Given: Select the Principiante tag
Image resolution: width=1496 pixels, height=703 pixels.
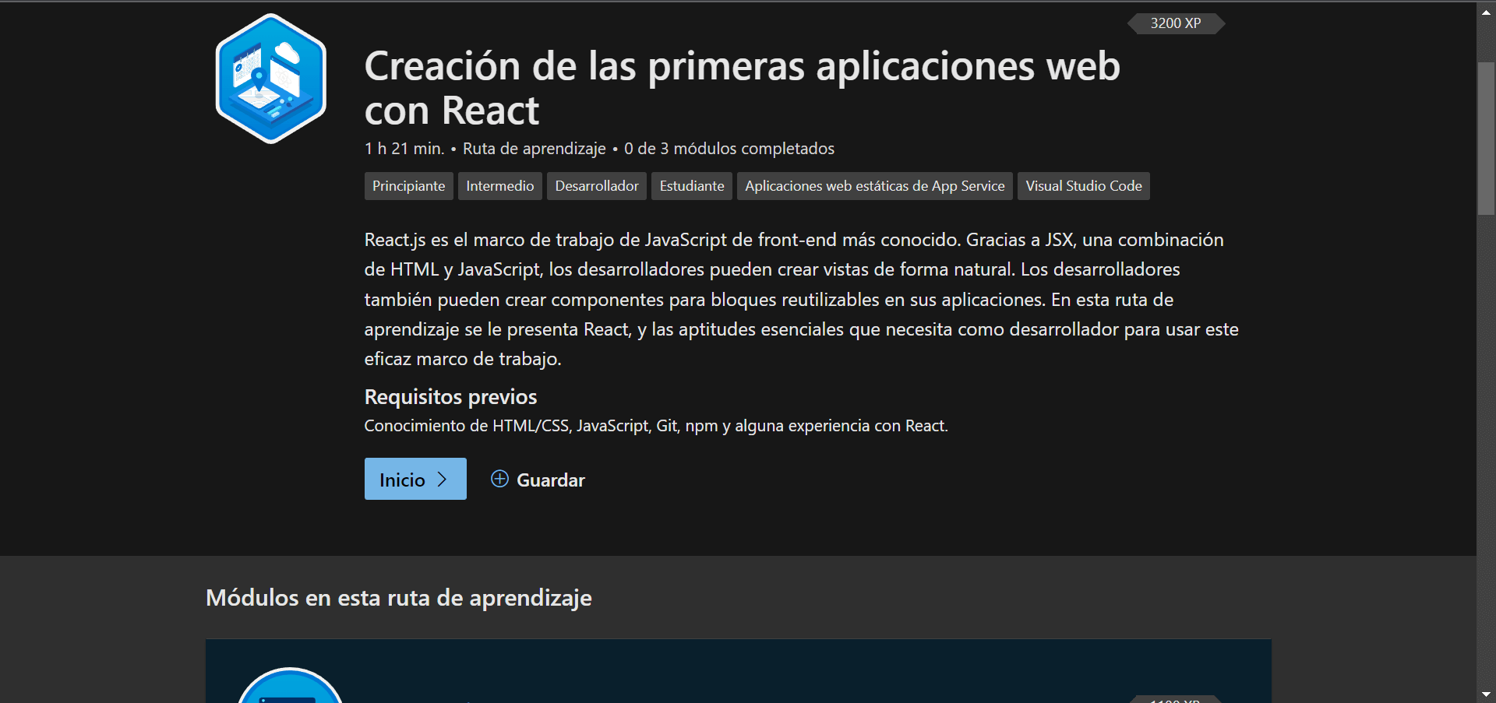Looking at the screenshot, I should click(408, 186).
